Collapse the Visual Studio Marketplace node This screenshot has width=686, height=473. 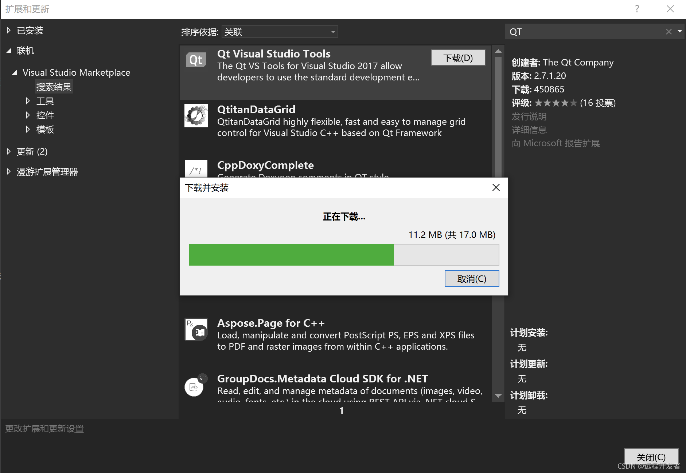click(x=15, y=72)
